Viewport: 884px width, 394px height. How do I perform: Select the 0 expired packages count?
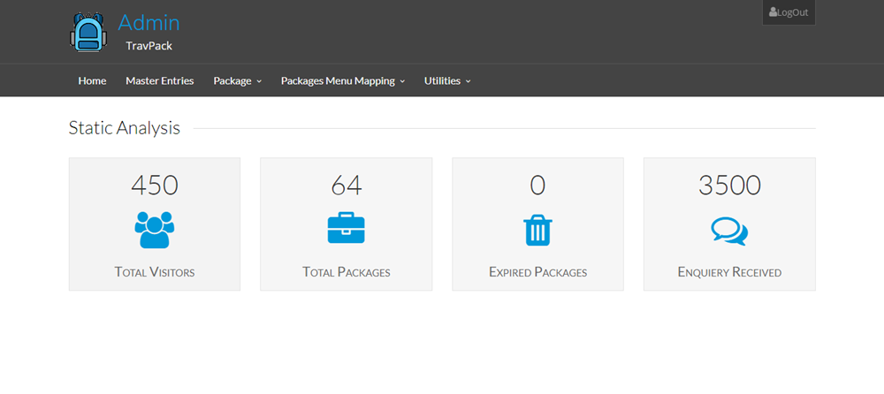click(537, 185)
